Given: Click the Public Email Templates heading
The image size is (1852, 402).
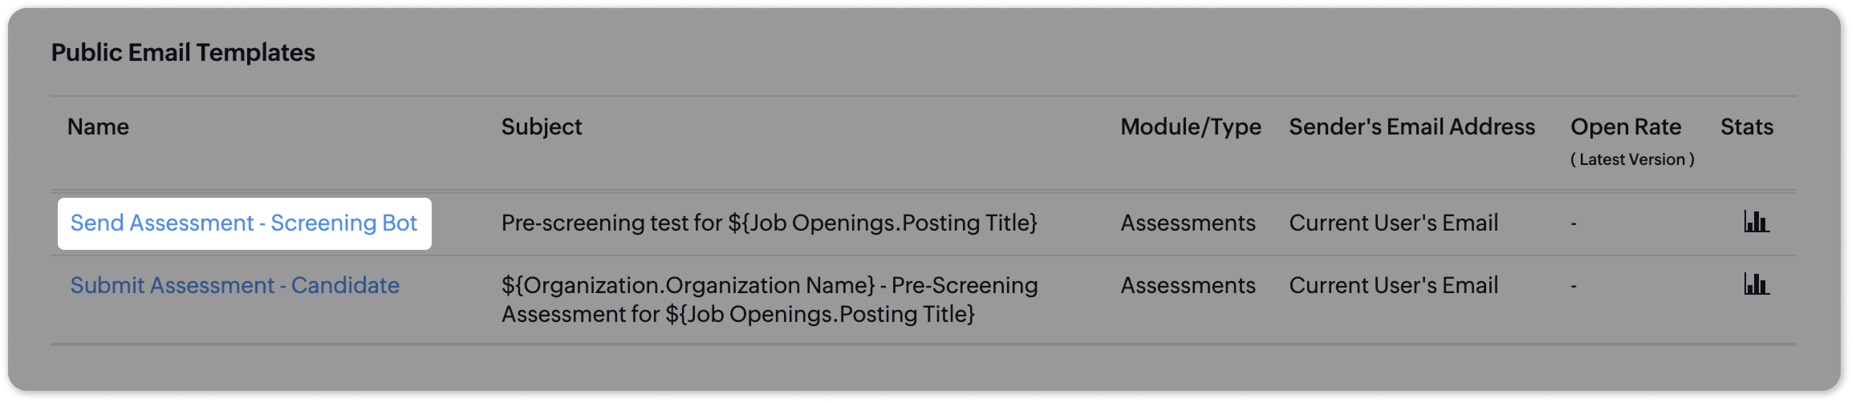Looking at the screenshot, I should (183, 52).
